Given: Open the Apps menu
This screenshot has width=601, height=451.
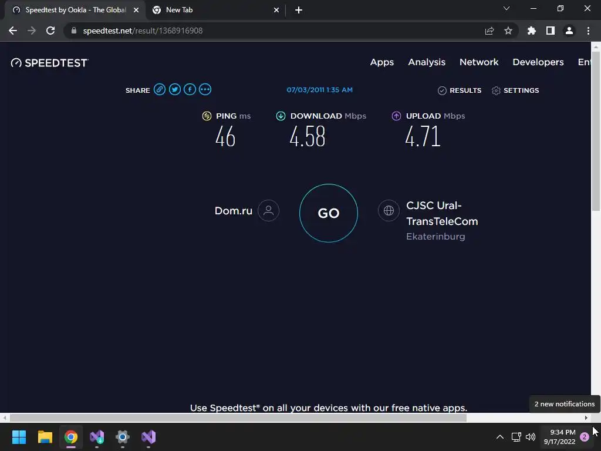Looking at the screenshot, I should [x=381, y=62].
